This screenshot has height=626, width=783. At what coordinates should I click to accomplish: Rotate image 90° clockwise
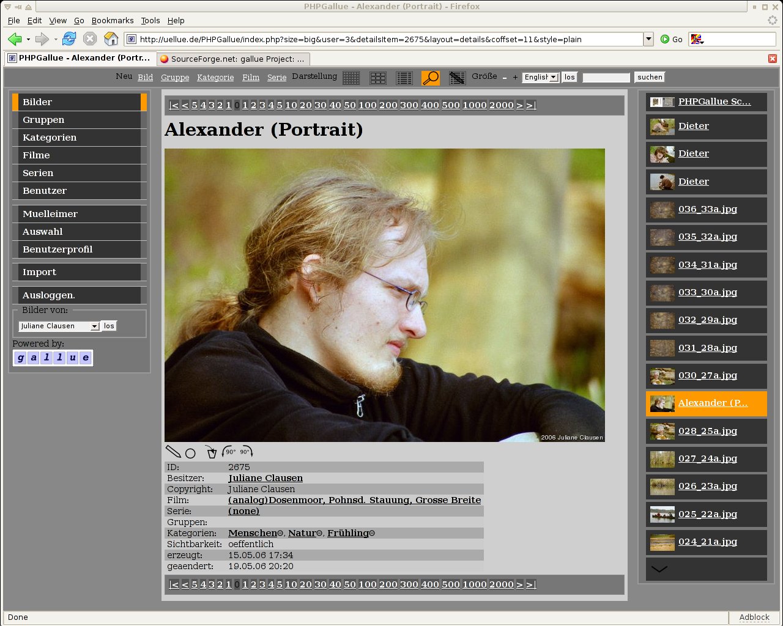tap(246, 452)
